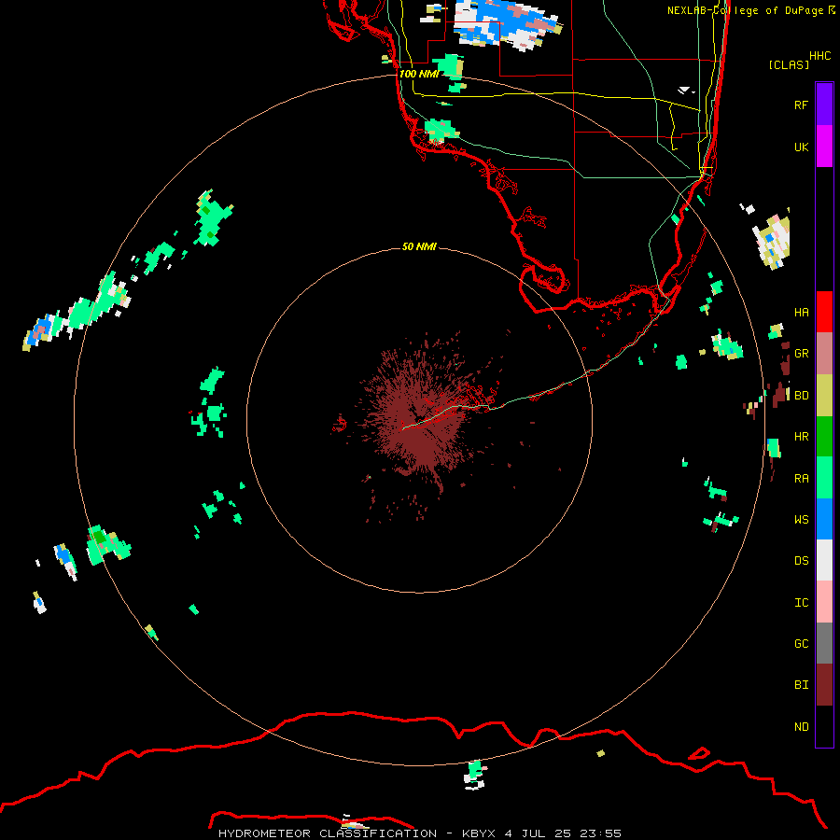This screenshot has width=840, height=840.
Task: Click the 'HYDROMETEOR CLASSIFICATION' caption text
Action: [328, 833]
